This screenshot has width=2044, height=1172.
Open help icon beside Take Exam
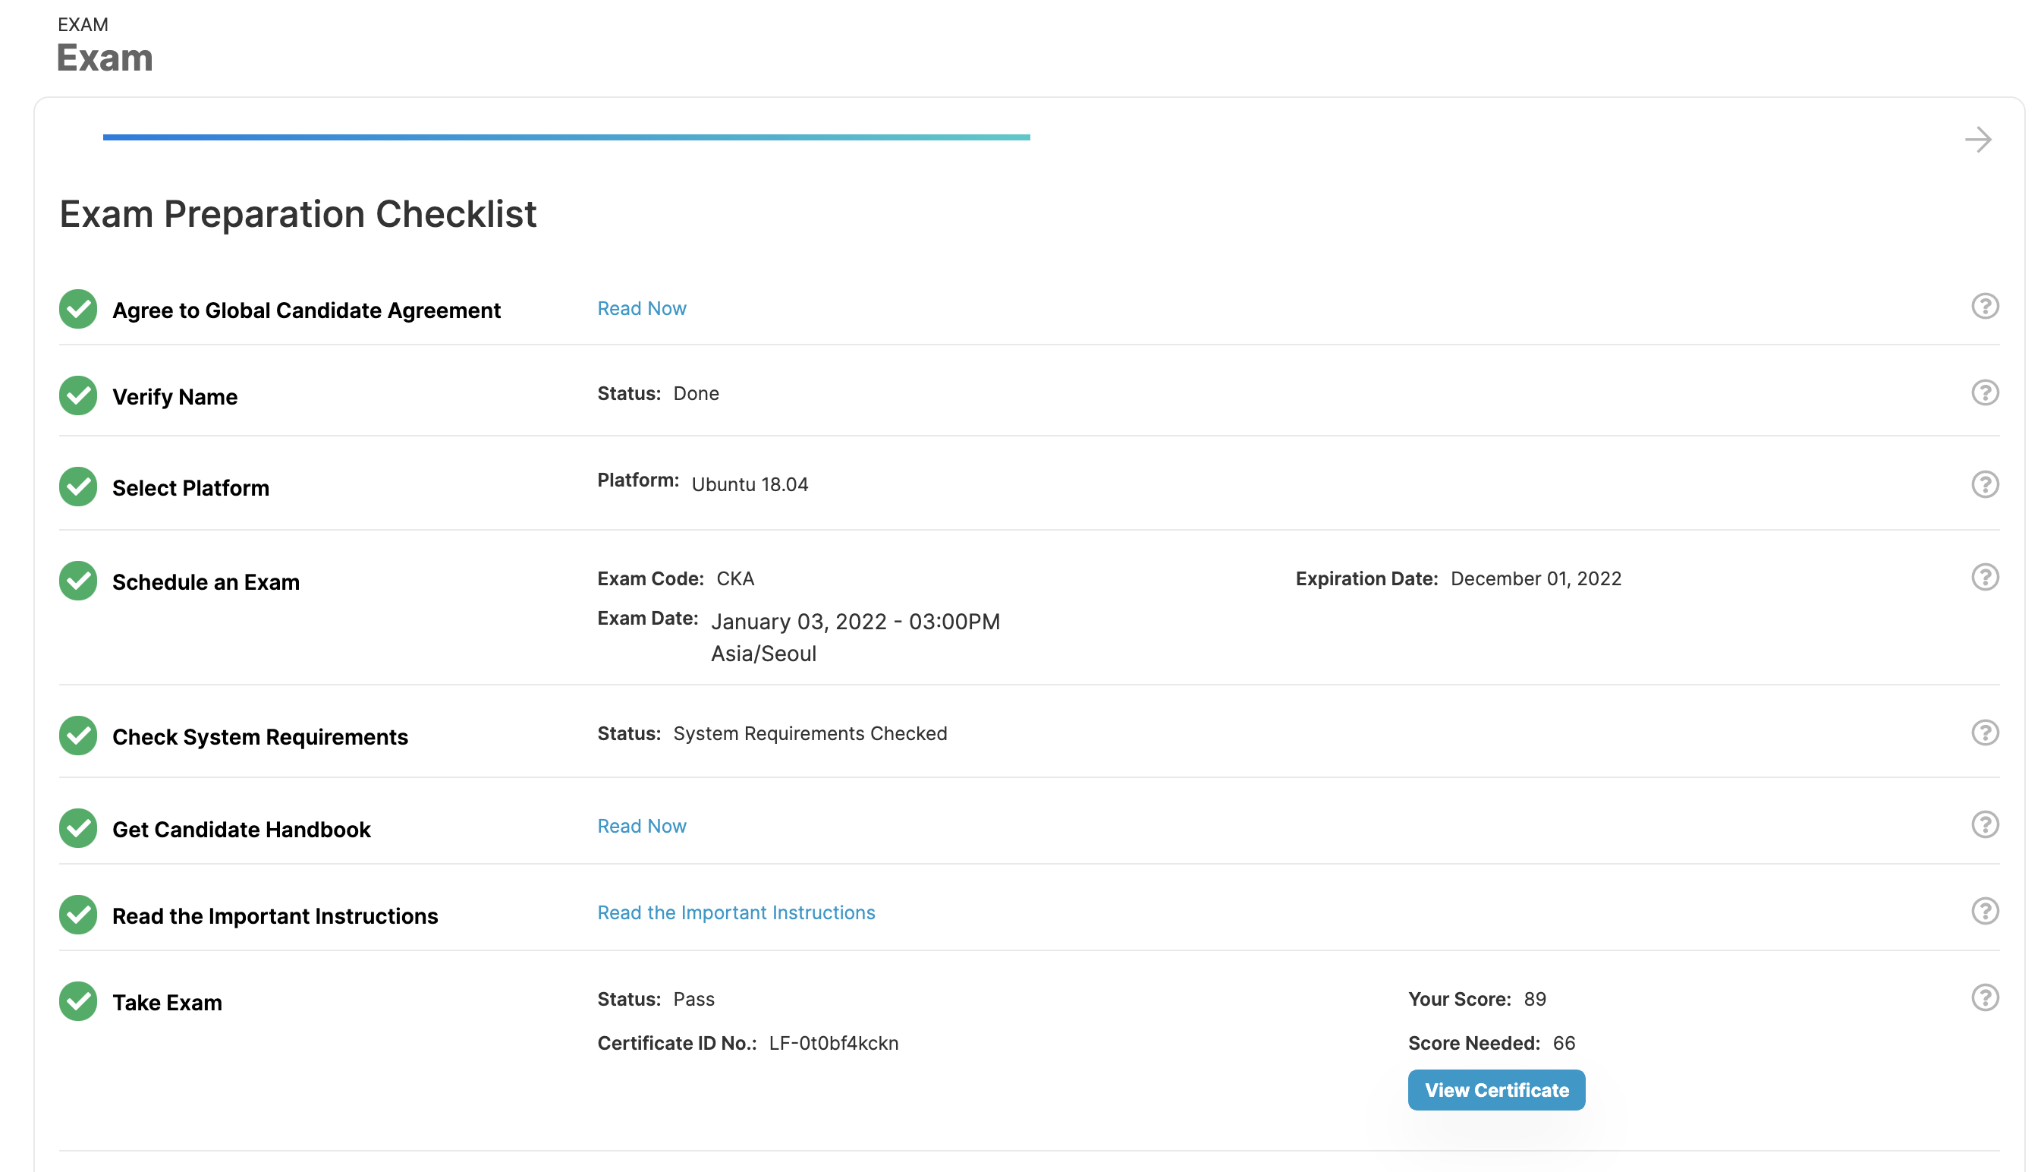[x=1985, y=997]
